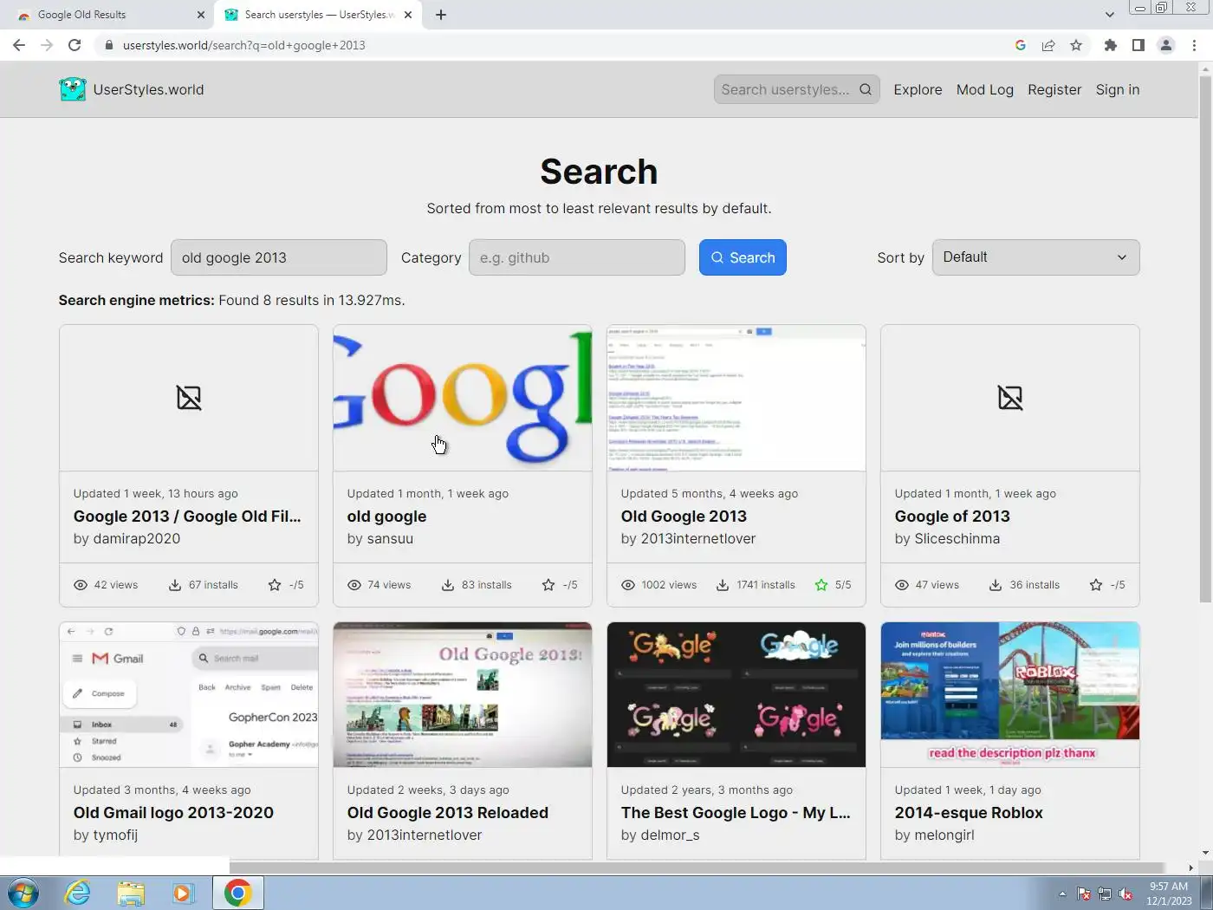Screen dimensions: 1213x910
Task: Click the browser address bar URL
Action: tap(244, 45)
